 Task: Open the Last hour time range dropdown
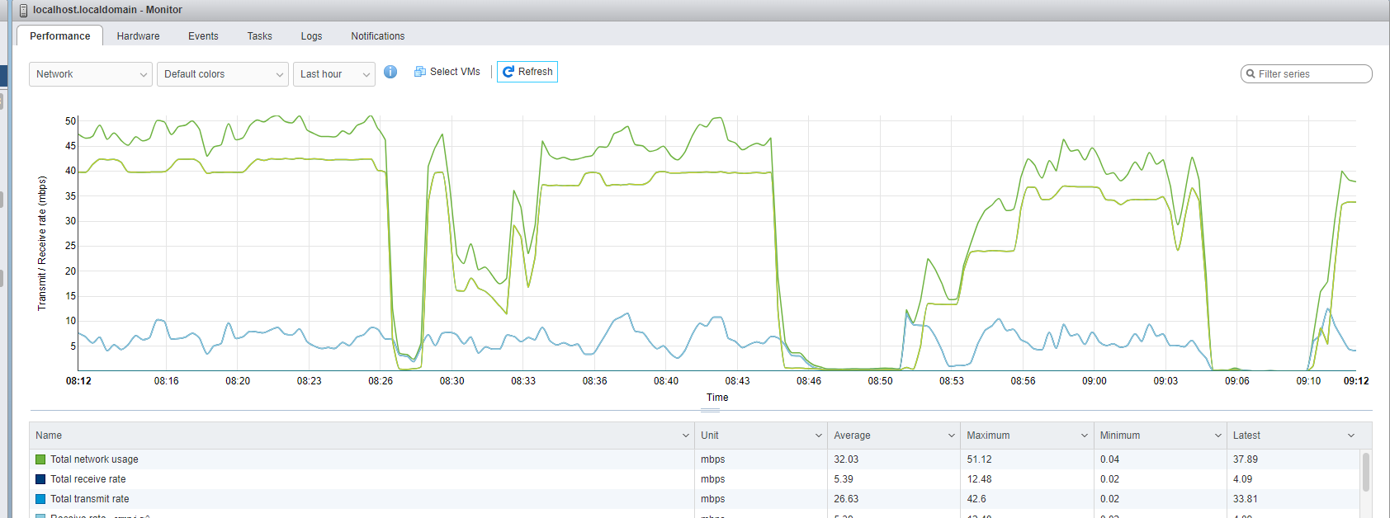point(334,74)
